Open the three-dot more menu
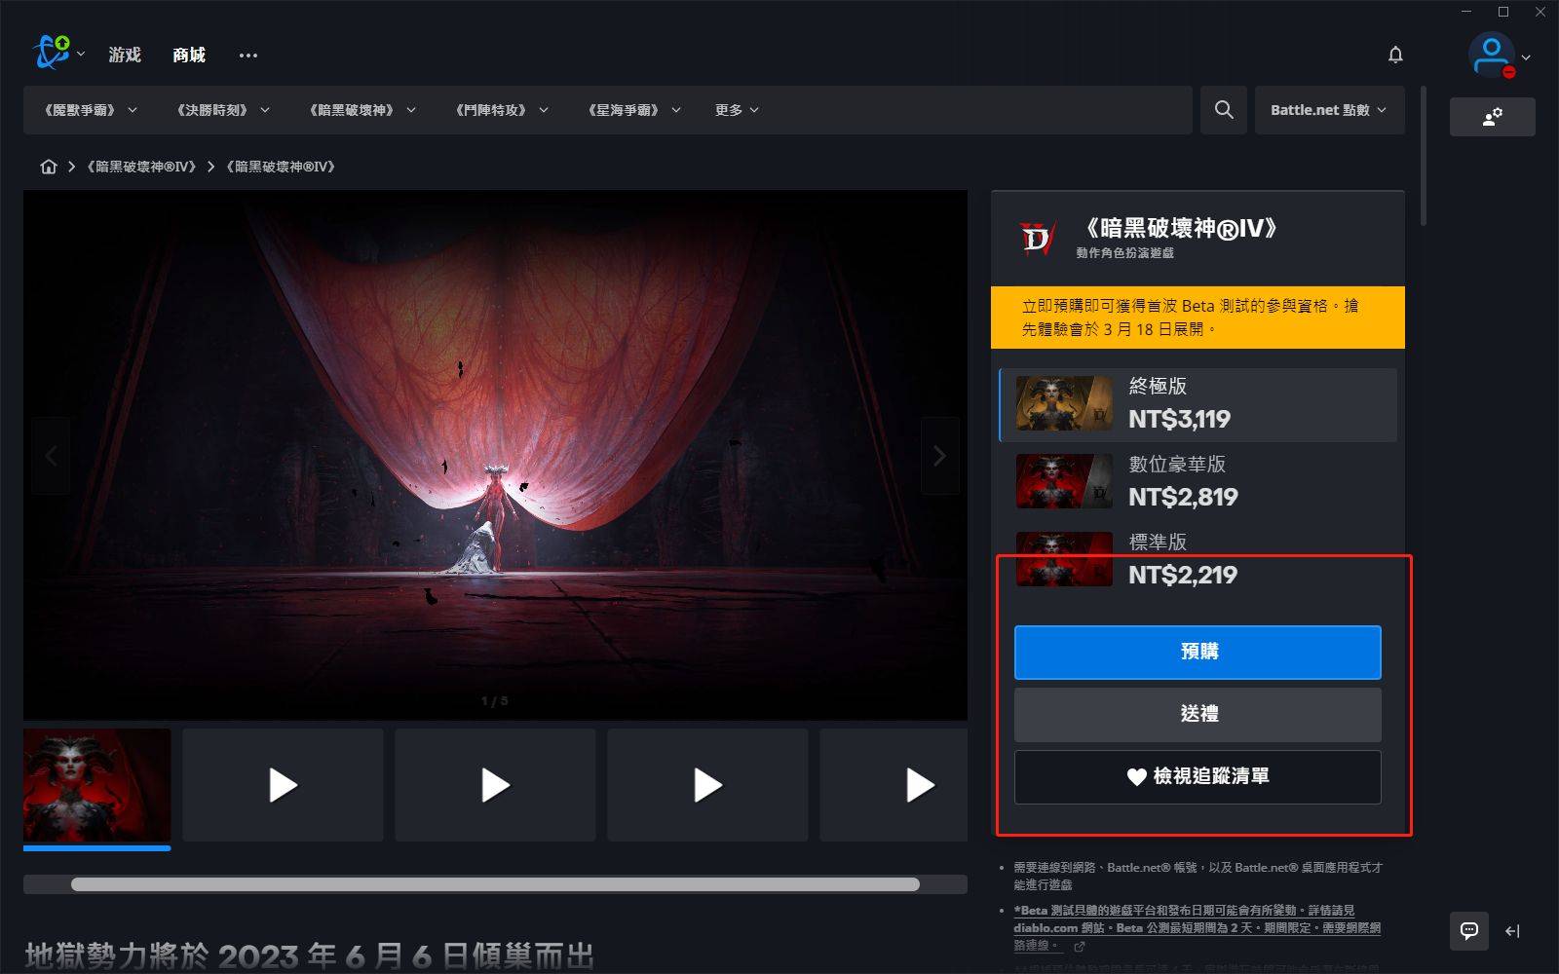The width and height of the screenshot is (1559, 974). tap(248, 56)
